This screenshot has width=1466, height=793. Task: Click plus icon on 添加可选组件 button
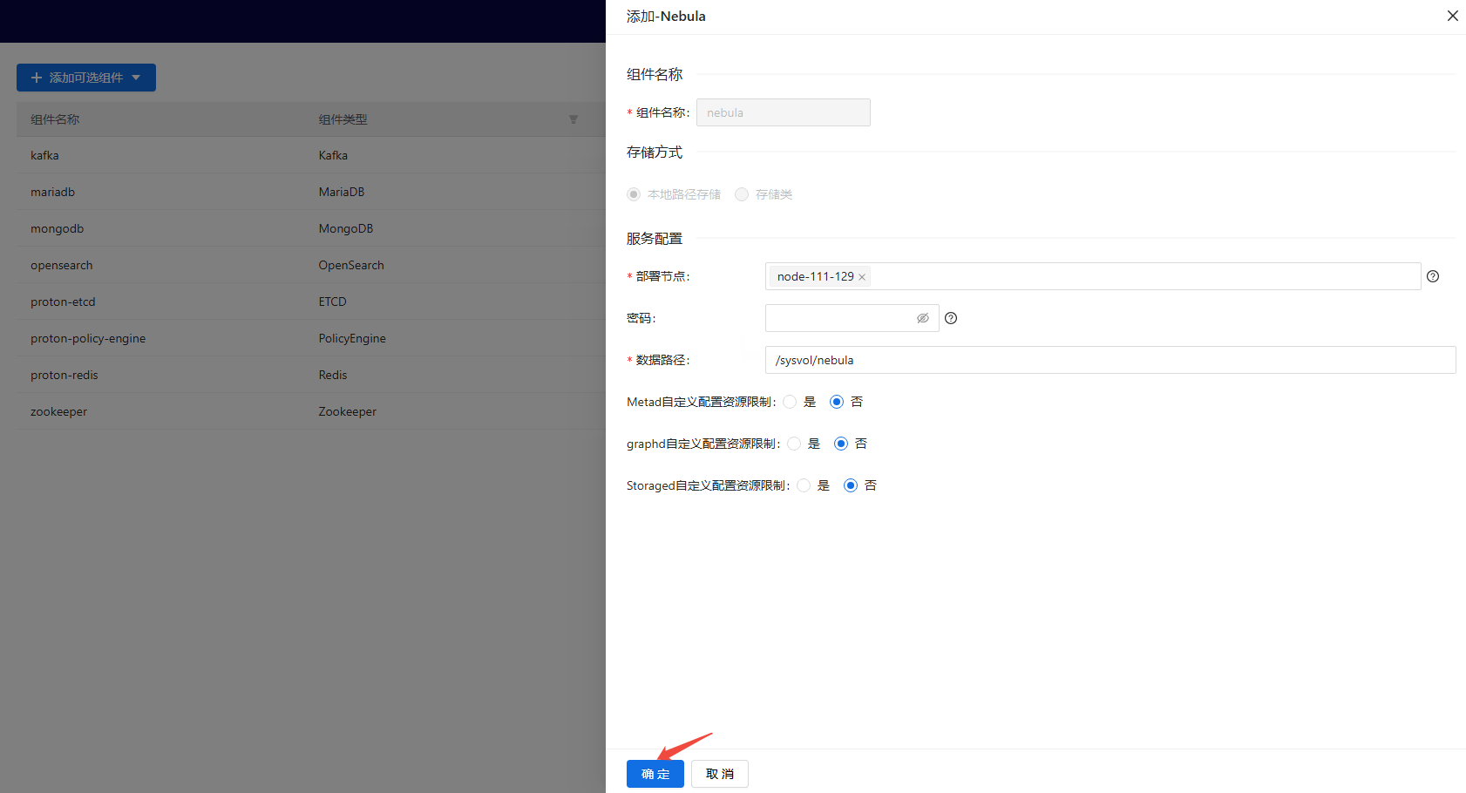(x=37, y=78)
